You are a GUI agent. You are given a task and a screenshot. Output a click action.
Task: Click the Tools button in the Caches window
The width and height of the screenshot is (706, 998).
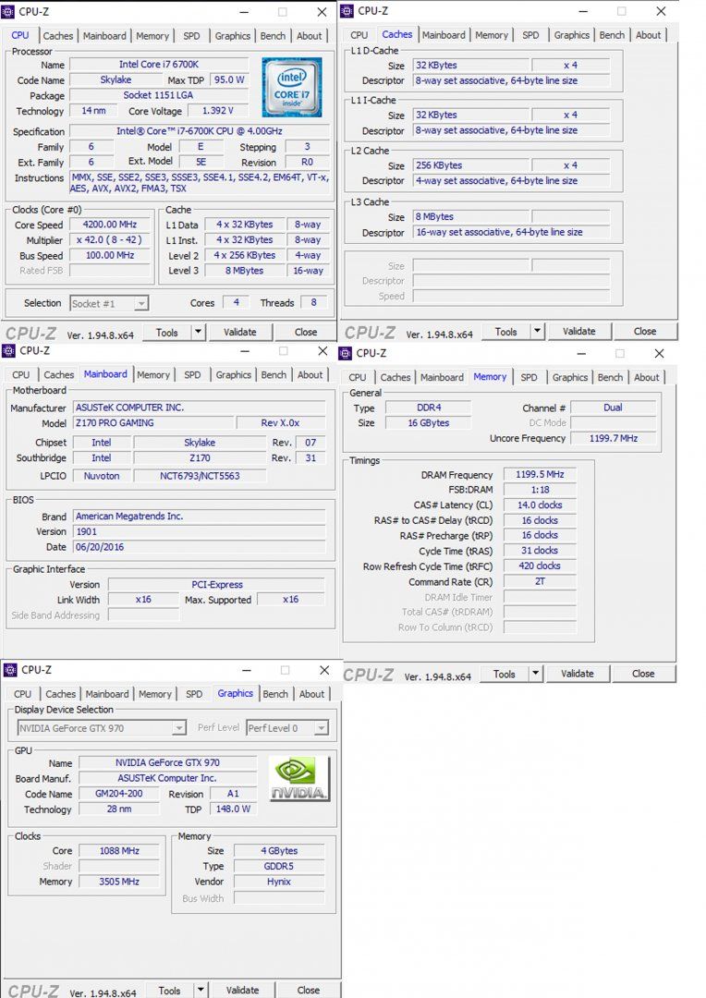(x=505, y=331)
